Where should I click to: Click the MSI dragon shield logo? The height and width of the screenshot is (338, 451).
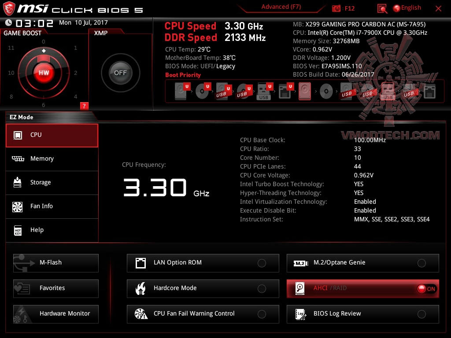[9, 8]
